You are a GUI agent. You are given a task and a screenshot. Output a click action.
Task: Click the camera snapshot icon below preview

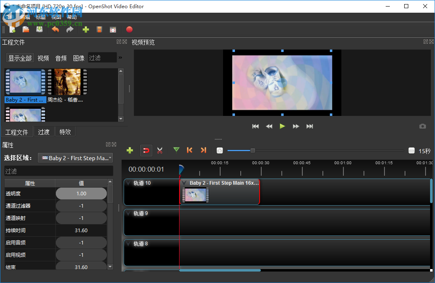pos(423,126)
